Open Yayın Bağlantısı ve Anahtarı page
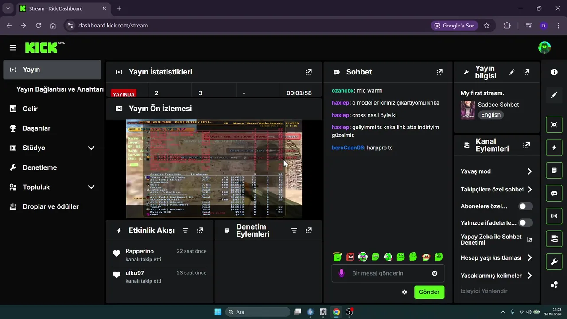 [60, 89]
